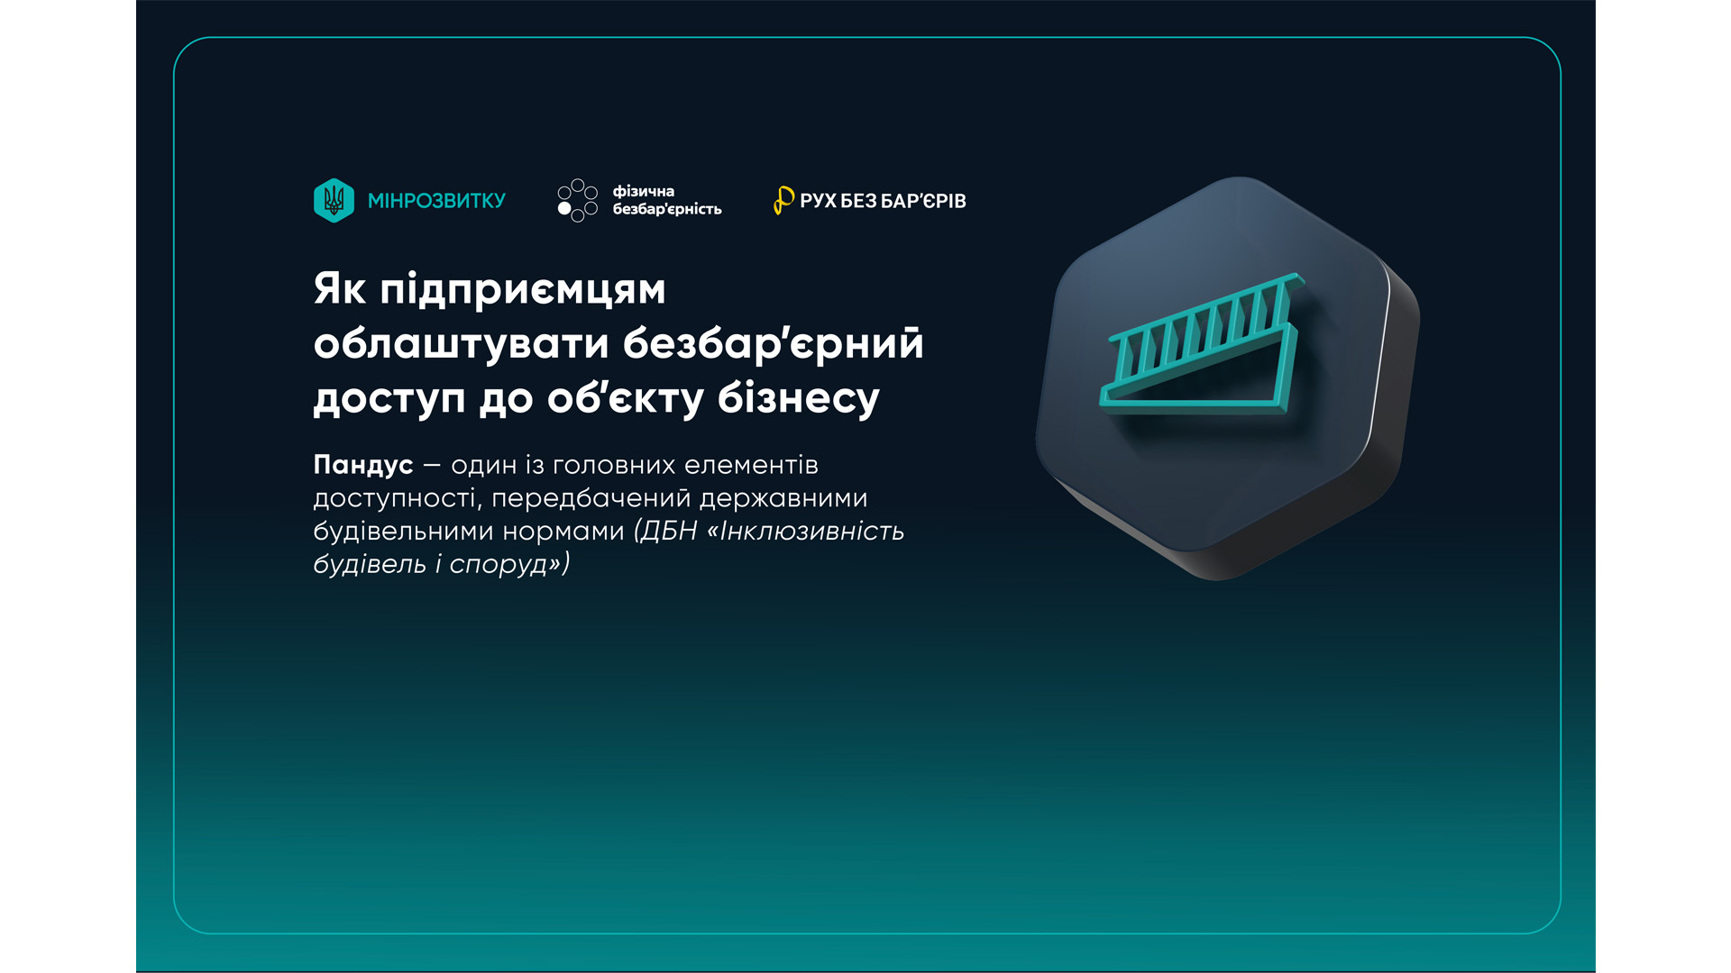Click the МІНРОЗВИТКУ teal logo text
The width and height of the screenshot is (1731, 973).
[436, 201]
